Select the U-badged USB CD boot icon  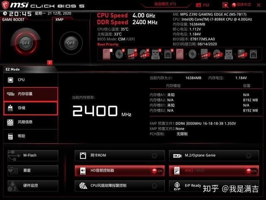pyautogui.click(x=144, y=54)
